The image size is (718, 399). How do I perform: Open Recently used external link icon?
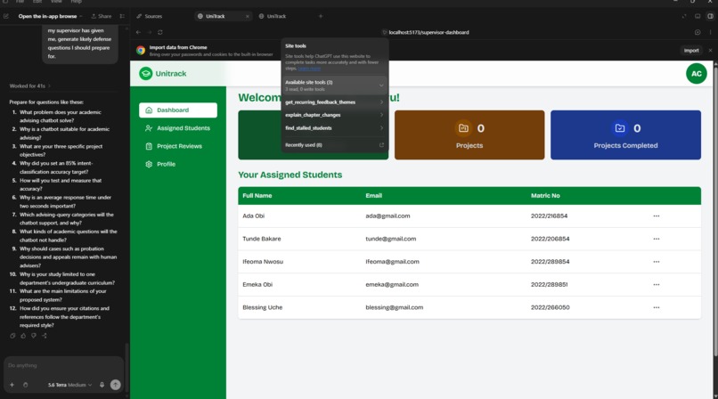pyautogui.click(x=381, y=145)
